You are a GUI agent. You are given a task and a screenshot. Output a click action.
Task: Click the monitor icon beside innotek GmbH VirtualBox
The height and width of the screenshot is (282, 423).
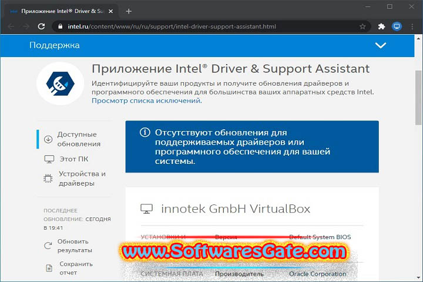146,209
